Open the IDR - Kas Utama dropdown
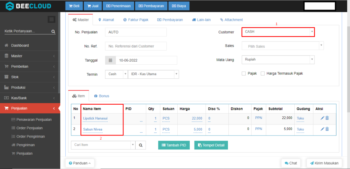The image size is (350, 169). click(x=153, y=74)
